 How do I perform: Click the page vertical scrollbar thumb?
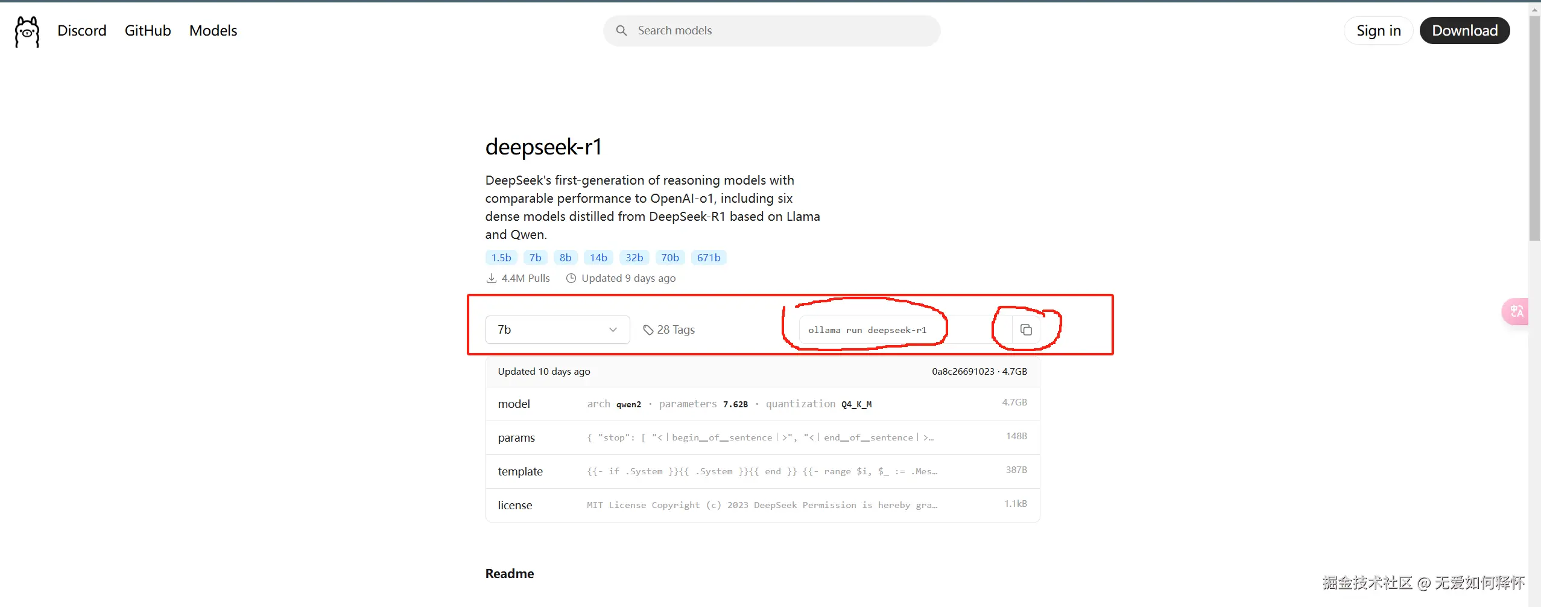tap(1535, 127)
